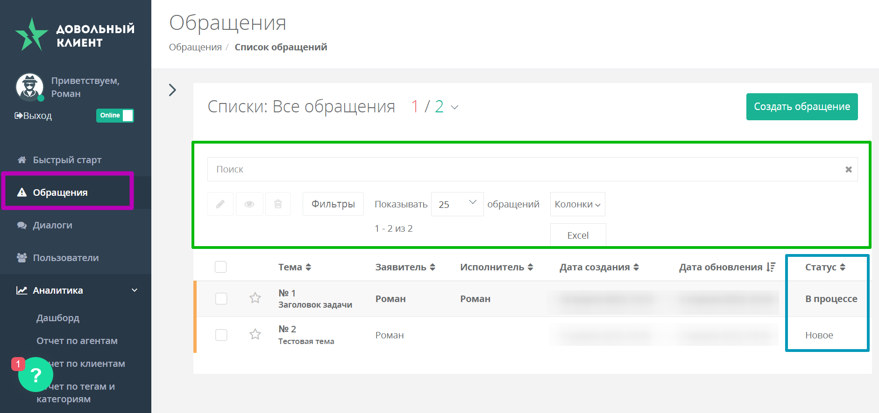Click the Создать обращение button
879x413 pixels.
pyautogui.click(x=801, y=107)
